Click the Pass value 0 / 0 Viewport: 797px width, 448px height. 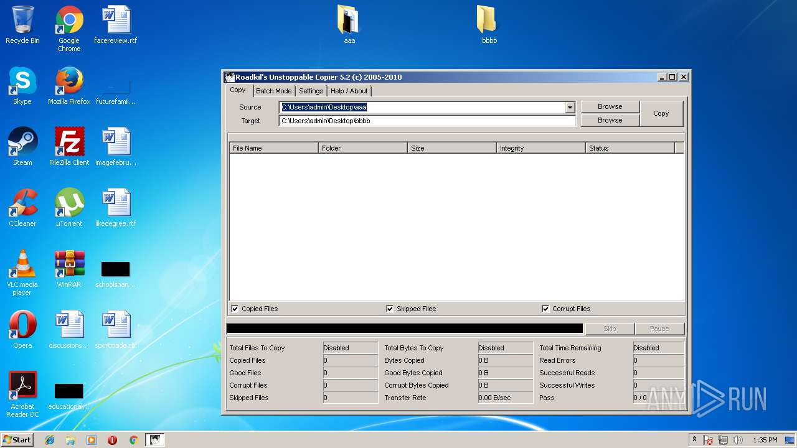(x=658, y=398)
